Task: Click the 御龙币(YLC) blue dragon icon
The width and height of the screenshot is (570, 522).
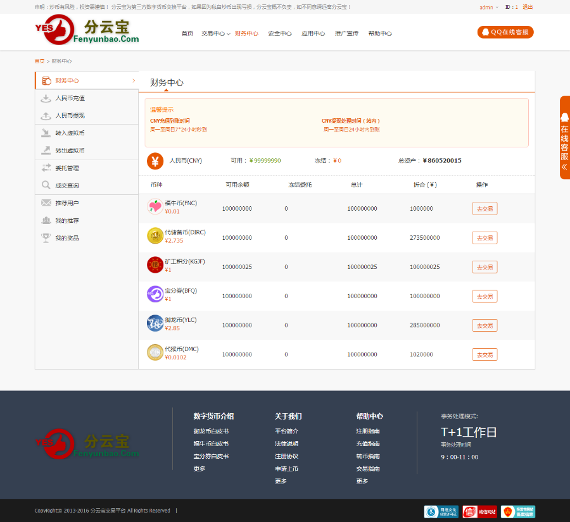Action: (155, 323)
